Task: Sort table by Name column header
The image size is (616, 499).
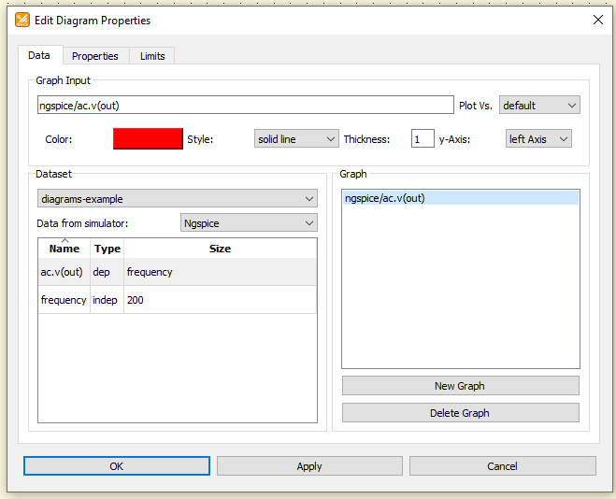Action: point(64,249)
